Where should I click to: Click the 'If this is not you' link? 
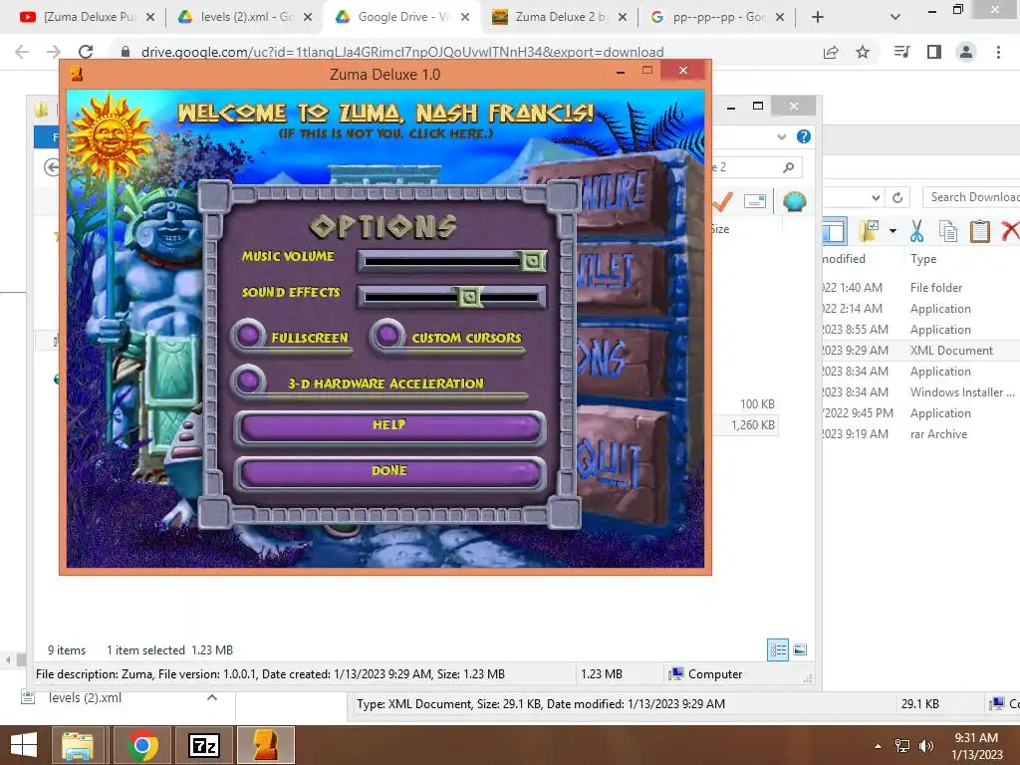385,133
